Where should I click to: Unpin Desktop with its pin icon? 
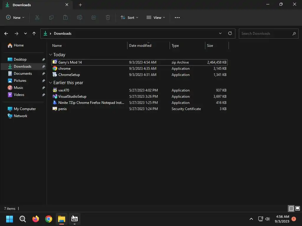pyautogui.click(x=44, y=59)
